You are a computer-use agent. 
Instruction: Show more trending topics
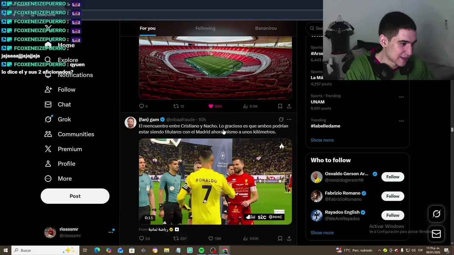click(x=322, y=140)
